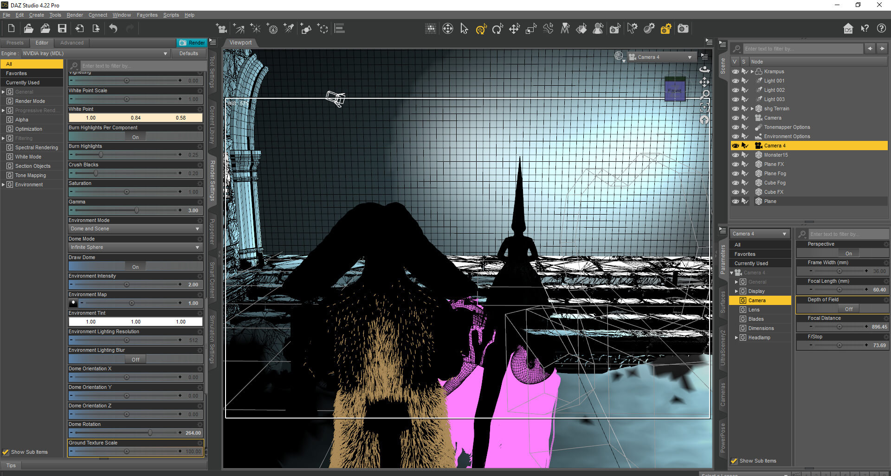Click the Help question-mark icon

[881, 29]
